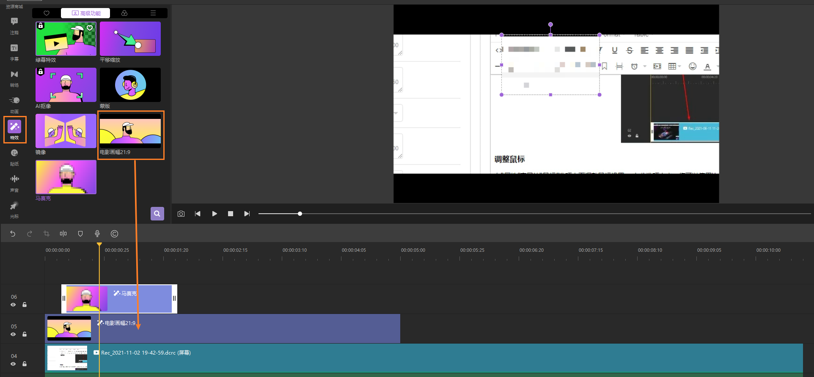Select the 平移缩放 effect thumbnail
The image size is (814, 377).
click(130, 39)
